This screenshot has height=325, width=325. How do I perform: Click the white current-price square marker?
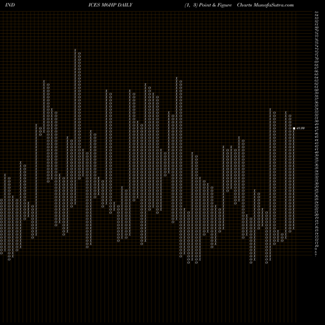pos(294,128)
